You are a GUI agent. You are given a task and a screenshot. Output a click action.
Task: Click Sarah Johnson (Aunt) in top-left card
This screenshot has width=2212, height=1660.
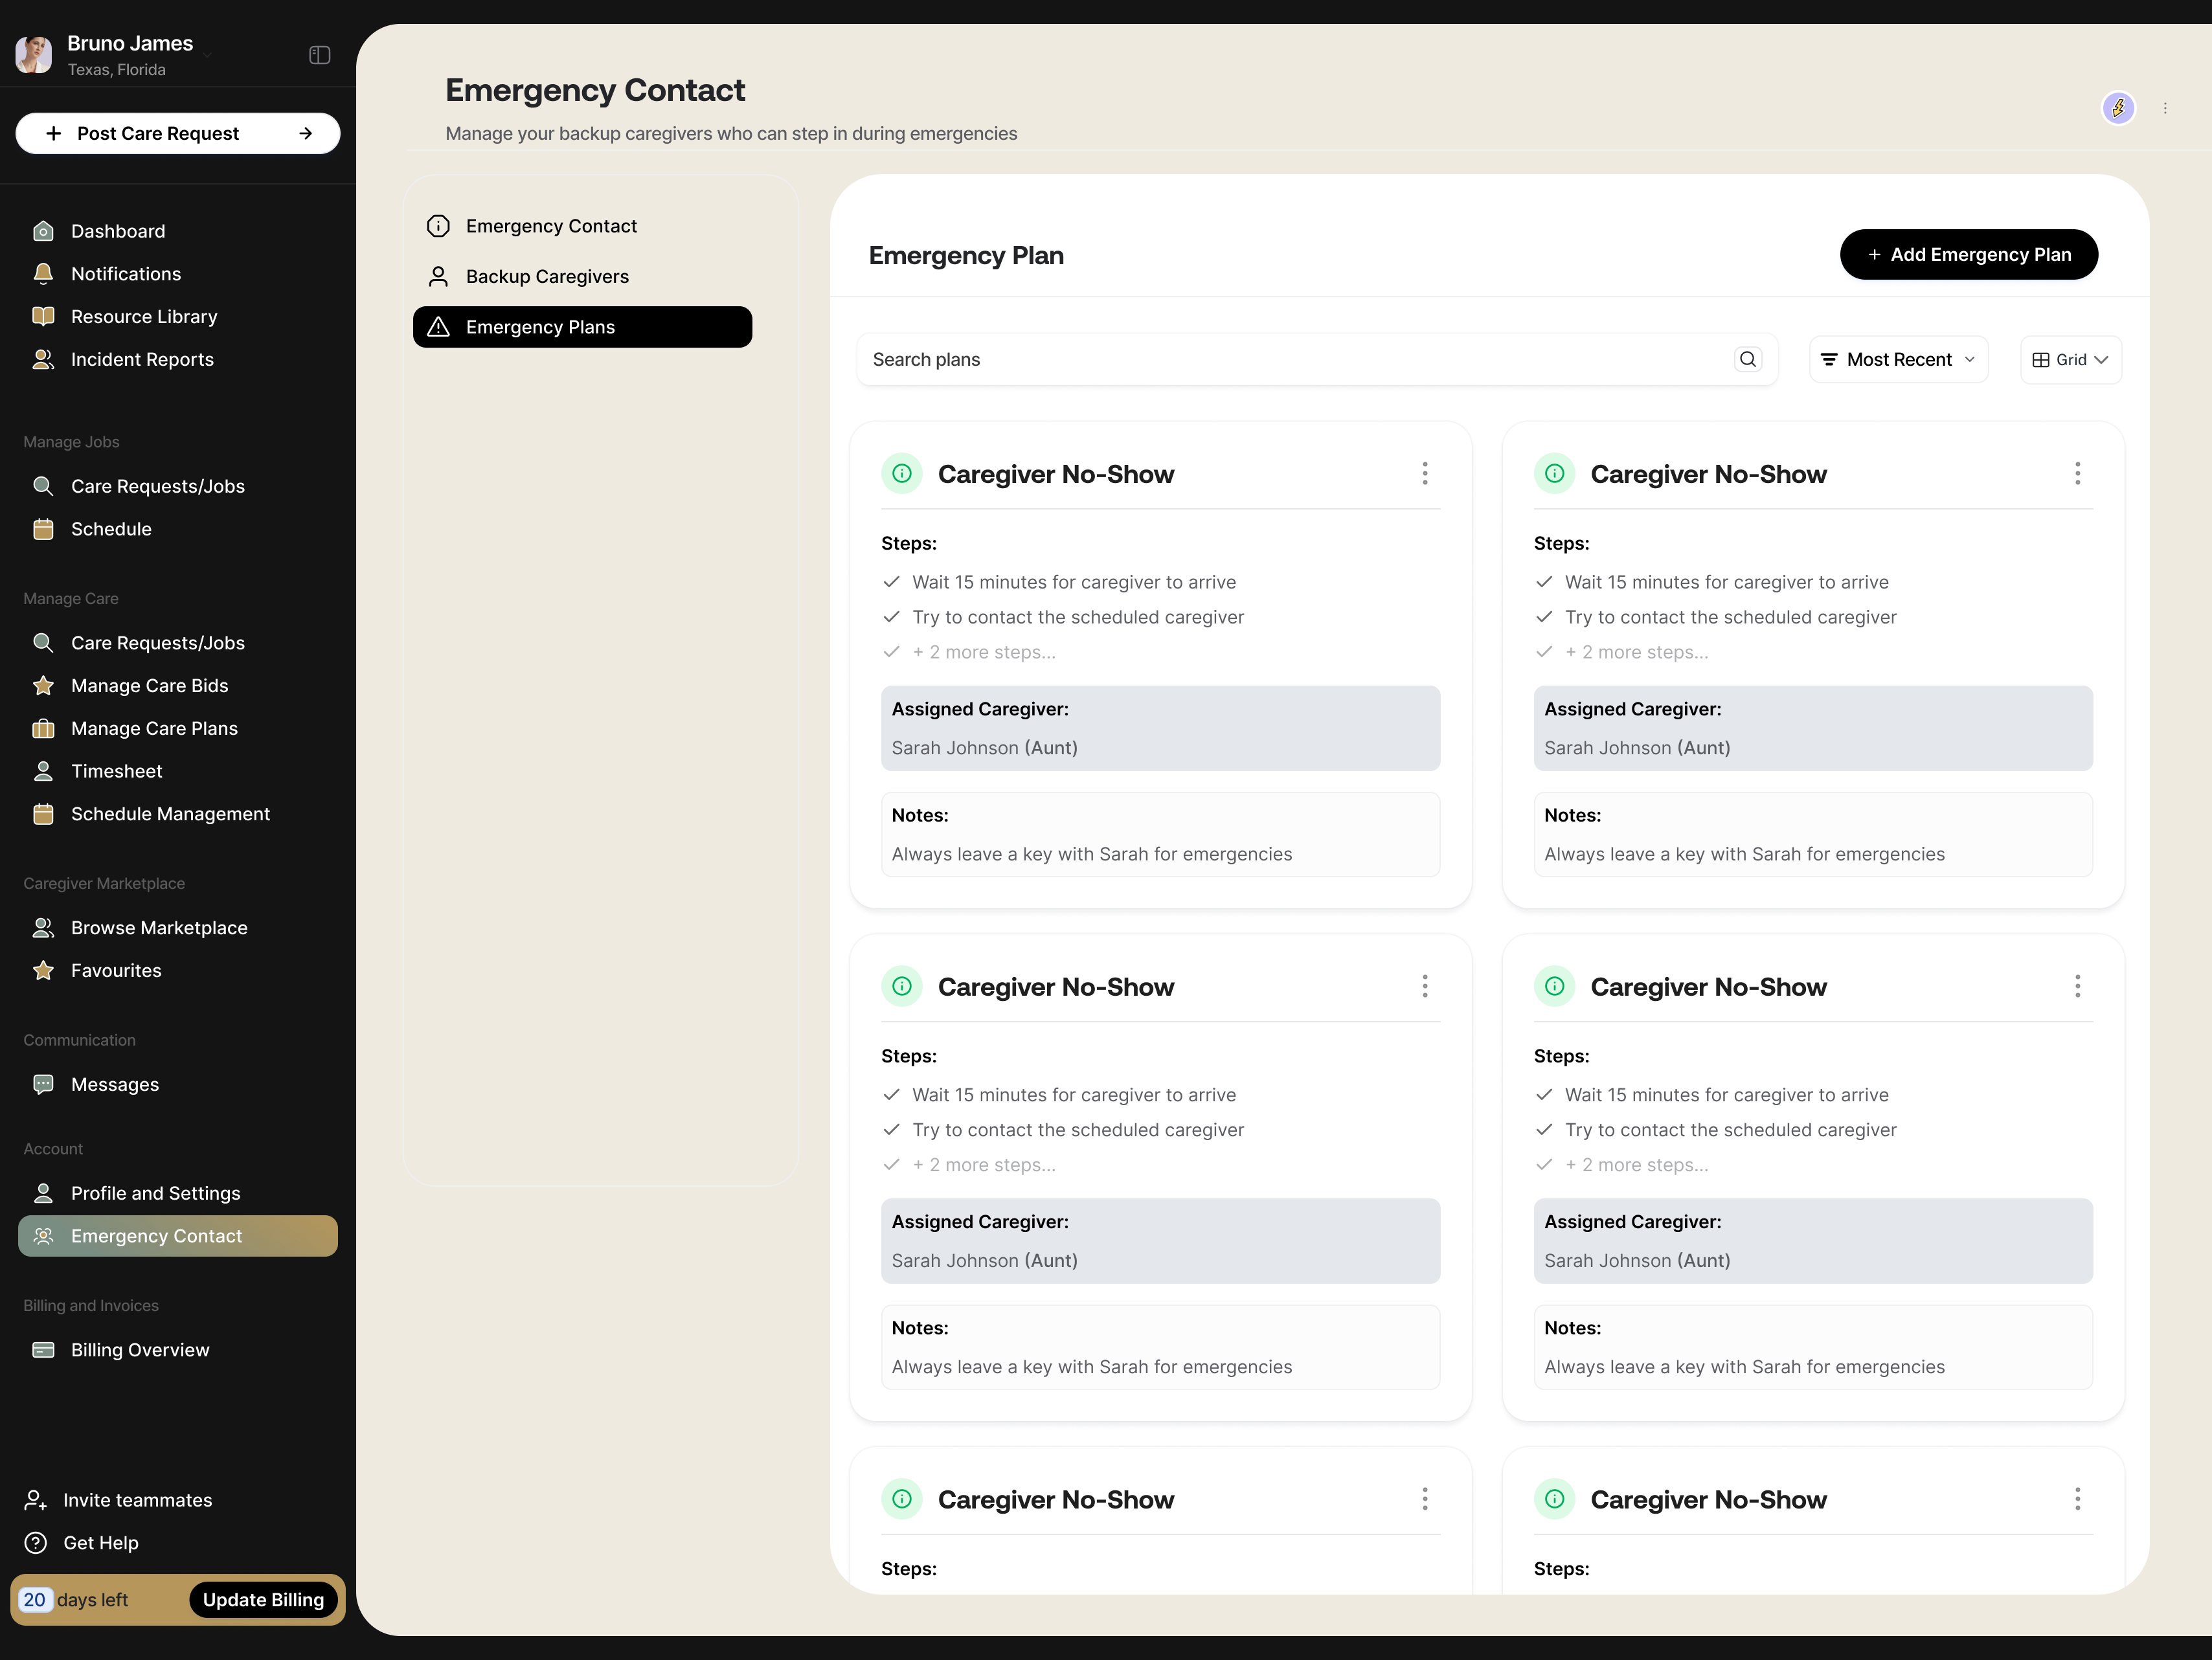[x=984, y=748]
